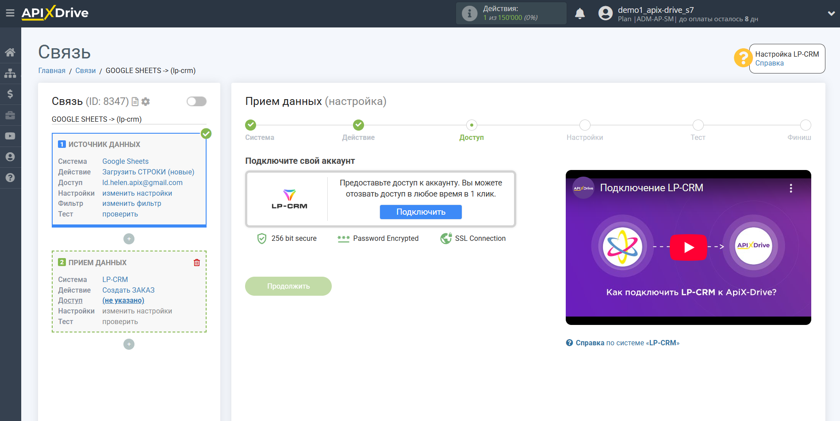The image size is (840, 421).
Task: Play the LP-CRM connection video
Action: click(688, 247)
